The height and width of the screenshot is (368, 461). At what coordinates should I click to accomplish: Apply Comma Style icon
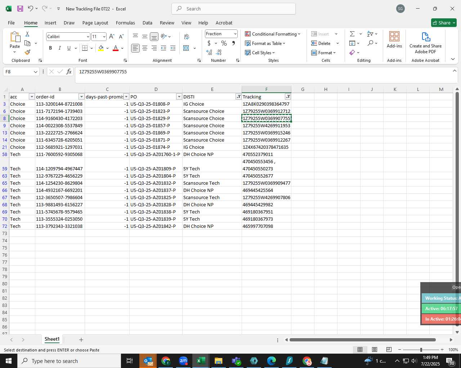(233, 43)
